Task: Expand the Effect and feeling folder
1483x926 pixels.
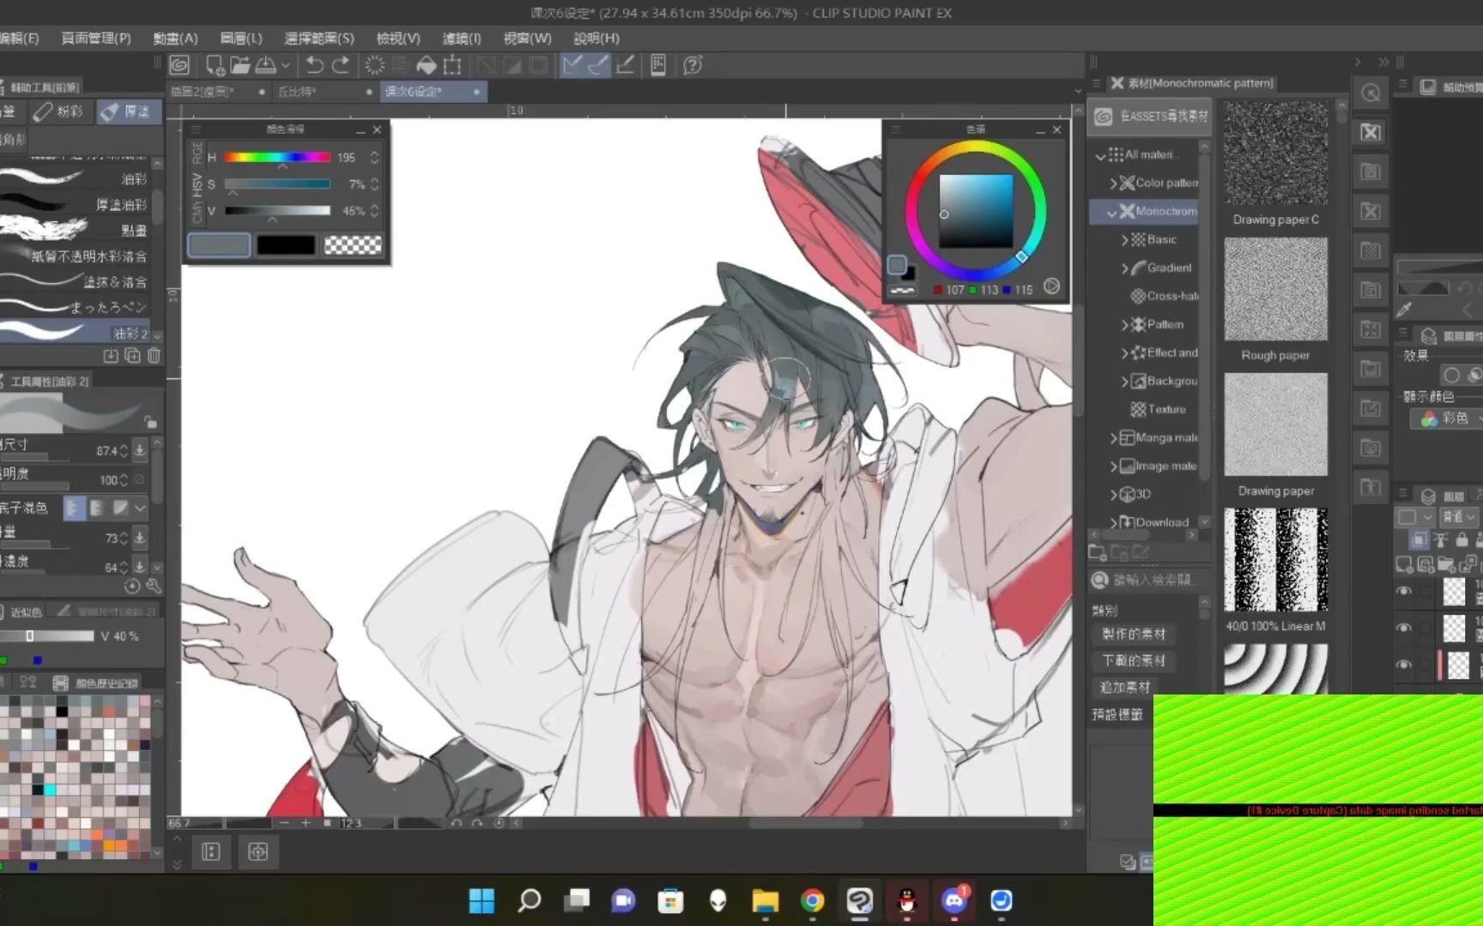Action: point(1125,353)
